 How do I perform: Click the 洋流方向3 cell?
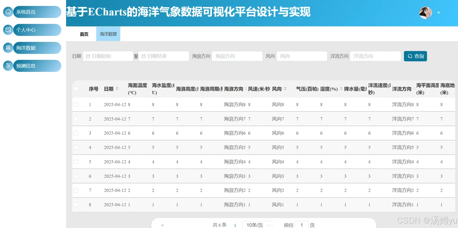click(403, 176)
